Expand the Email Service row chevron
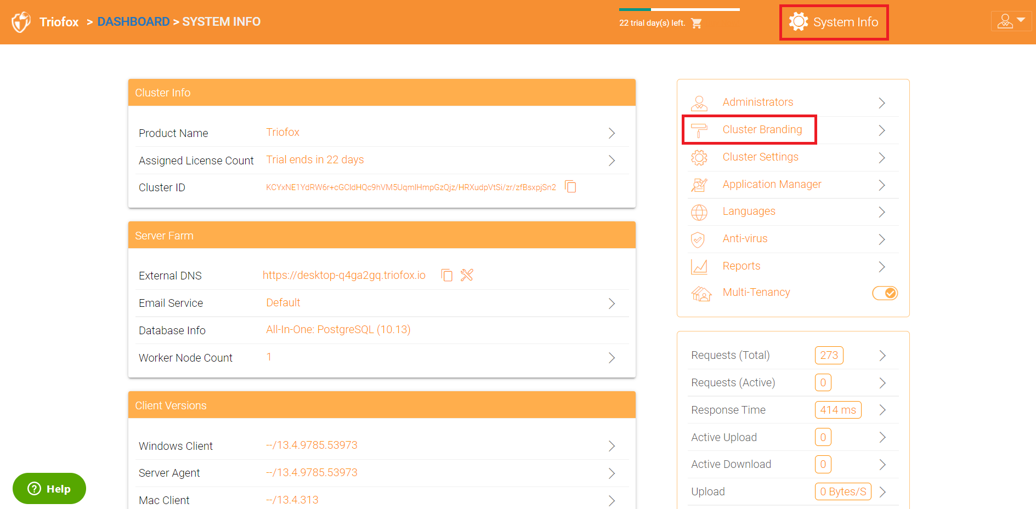 click(612, 304)
